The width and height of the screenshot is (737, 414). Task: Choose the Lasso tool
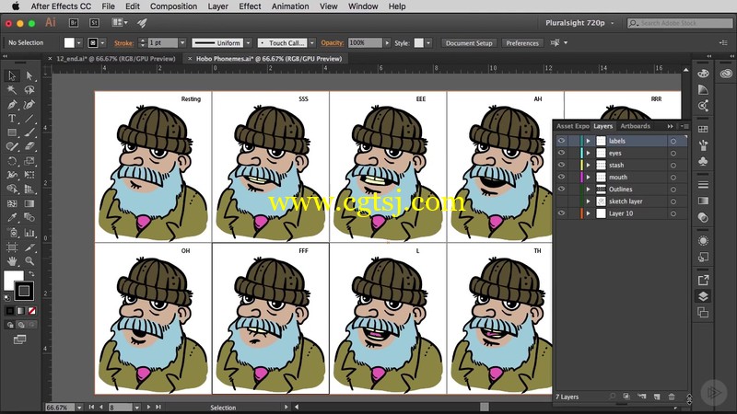[x=29, y=89]
